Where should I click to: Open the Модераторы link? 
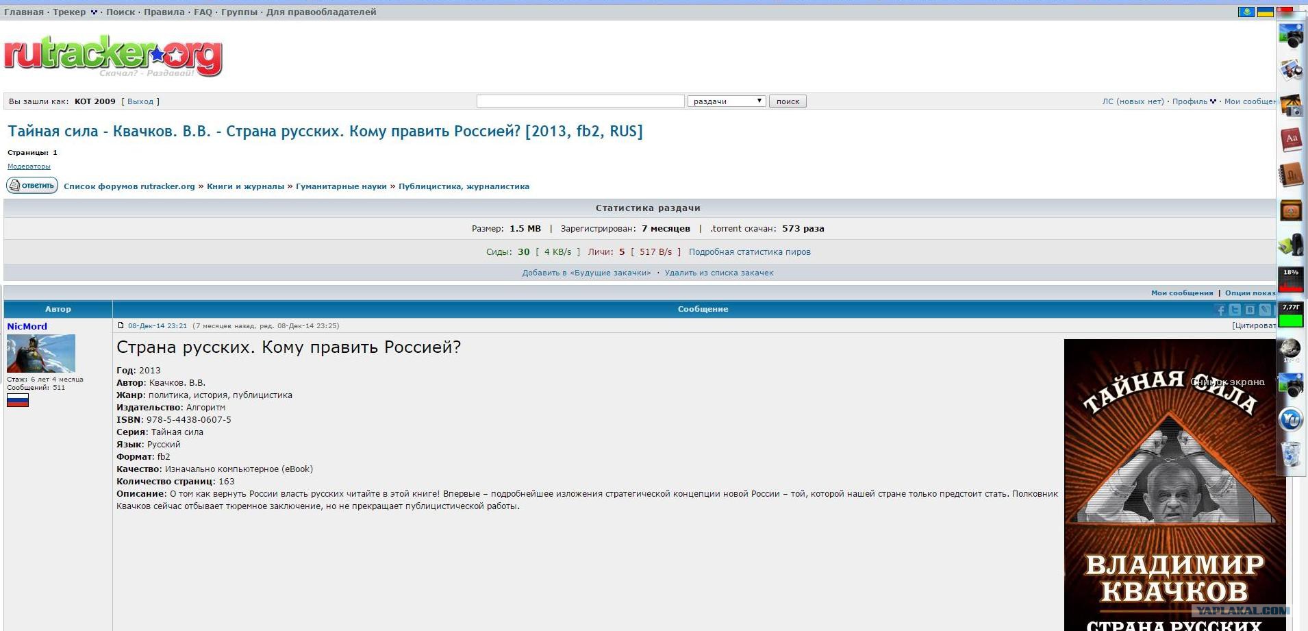click(29, 166)
